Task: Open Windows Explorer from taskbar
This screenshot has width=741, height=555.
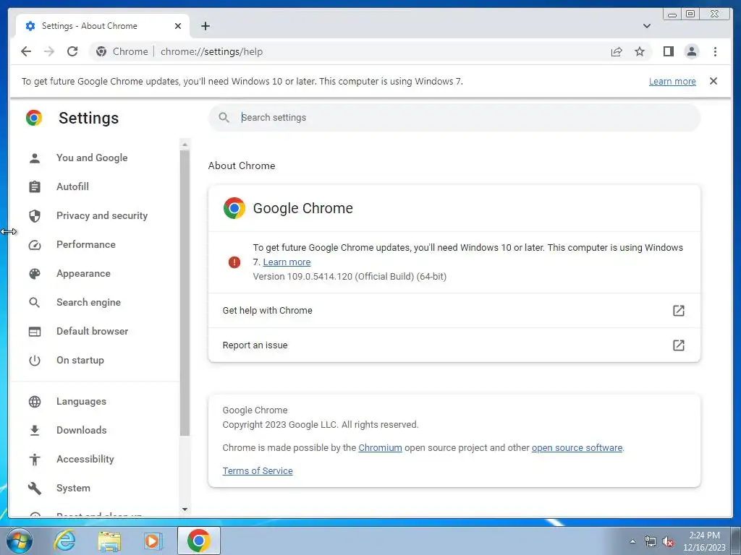Action: [109, 541]
